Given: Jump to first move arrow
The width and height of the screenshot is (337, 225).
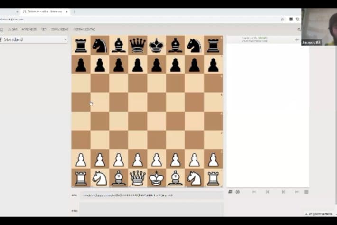Looking at the screenshot, I should tap(254, 192).
